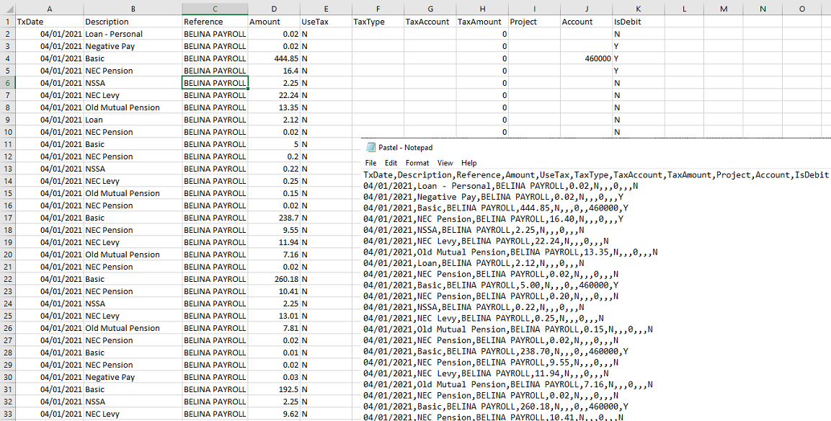Click Notepad line with Basic 238.70
Screen dimensions: 831x421
[496, 351]
